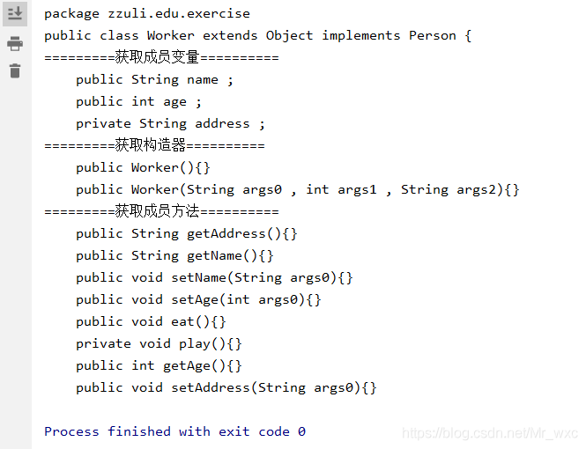The height and width of the screenshot is (449, 586).
Task: Click the 'private String address' output line
Action: (x=170, y=124)
